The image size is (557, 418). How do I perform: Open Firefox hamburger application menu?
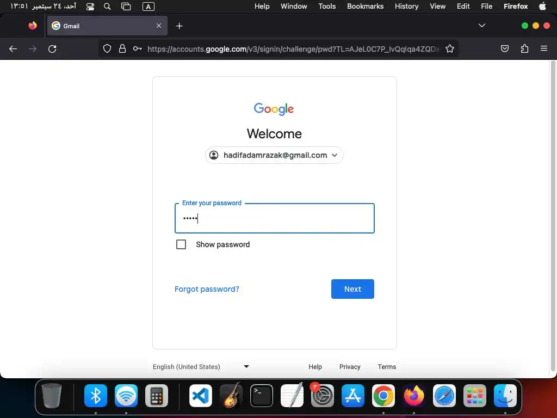click(x=544, y=48)
